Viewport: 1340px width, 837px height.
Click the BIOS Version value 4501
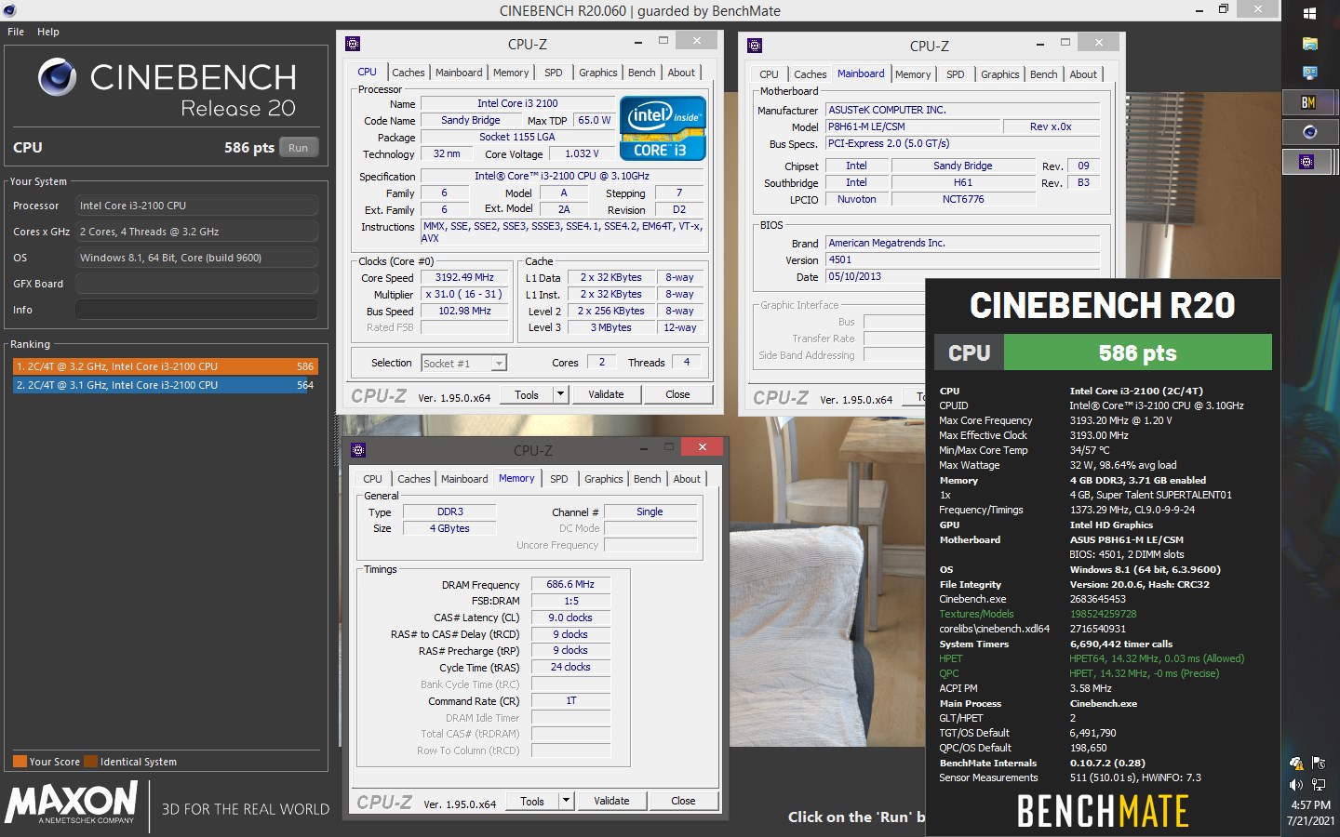pos(962,259)
